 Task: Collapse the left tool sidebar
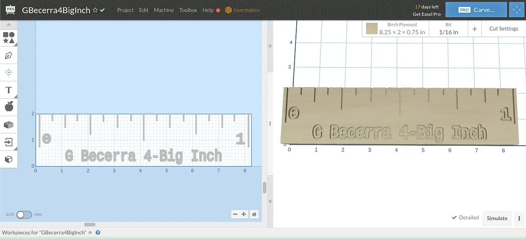[x=8, y=25]
